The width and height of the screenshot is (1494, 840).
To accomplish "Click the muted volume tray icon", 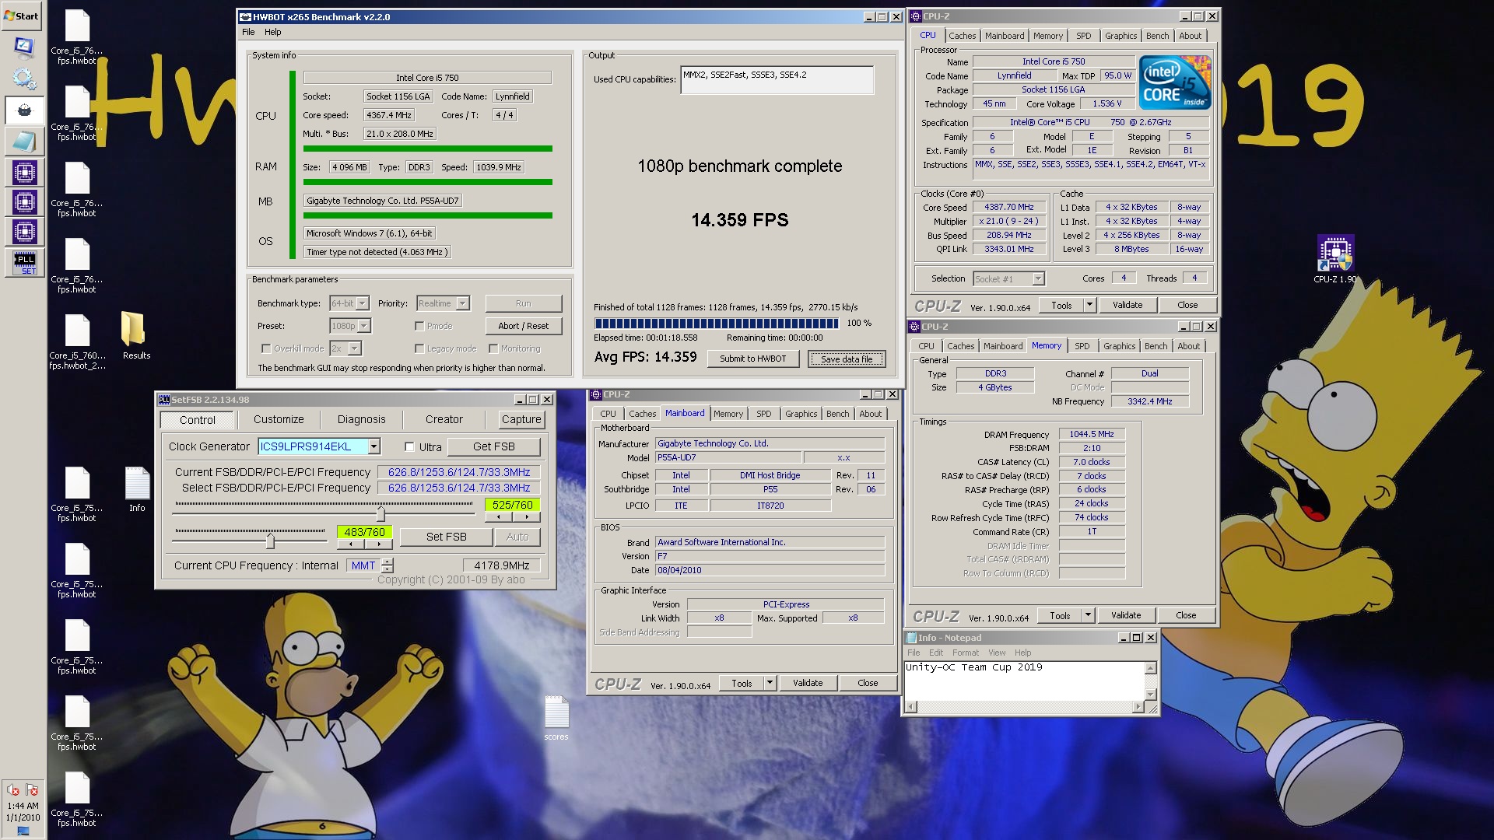I will coord(13,790).
